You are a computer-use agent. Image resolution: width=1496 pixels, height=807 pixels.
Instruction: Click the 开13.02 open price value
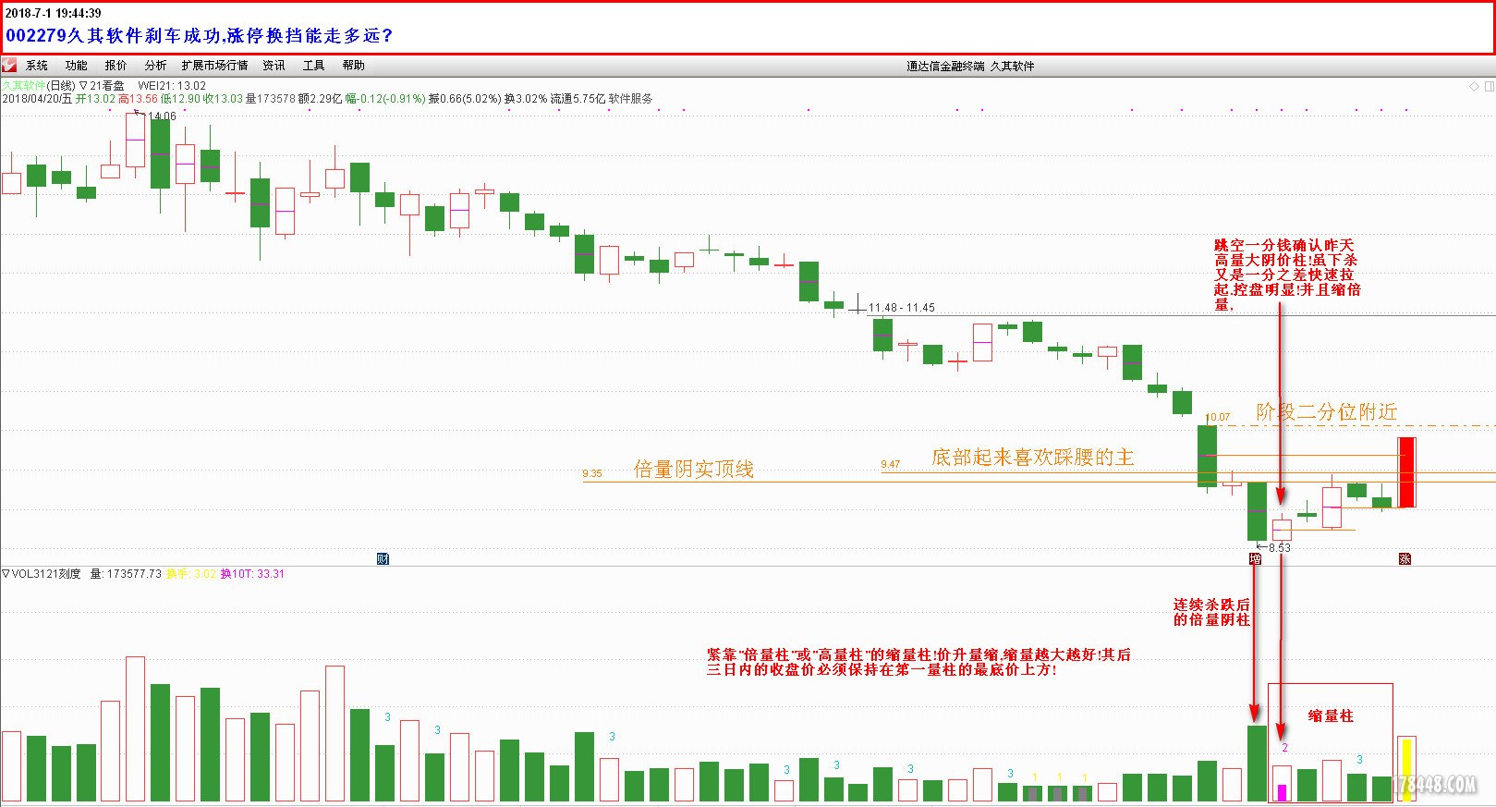point(95,98)
